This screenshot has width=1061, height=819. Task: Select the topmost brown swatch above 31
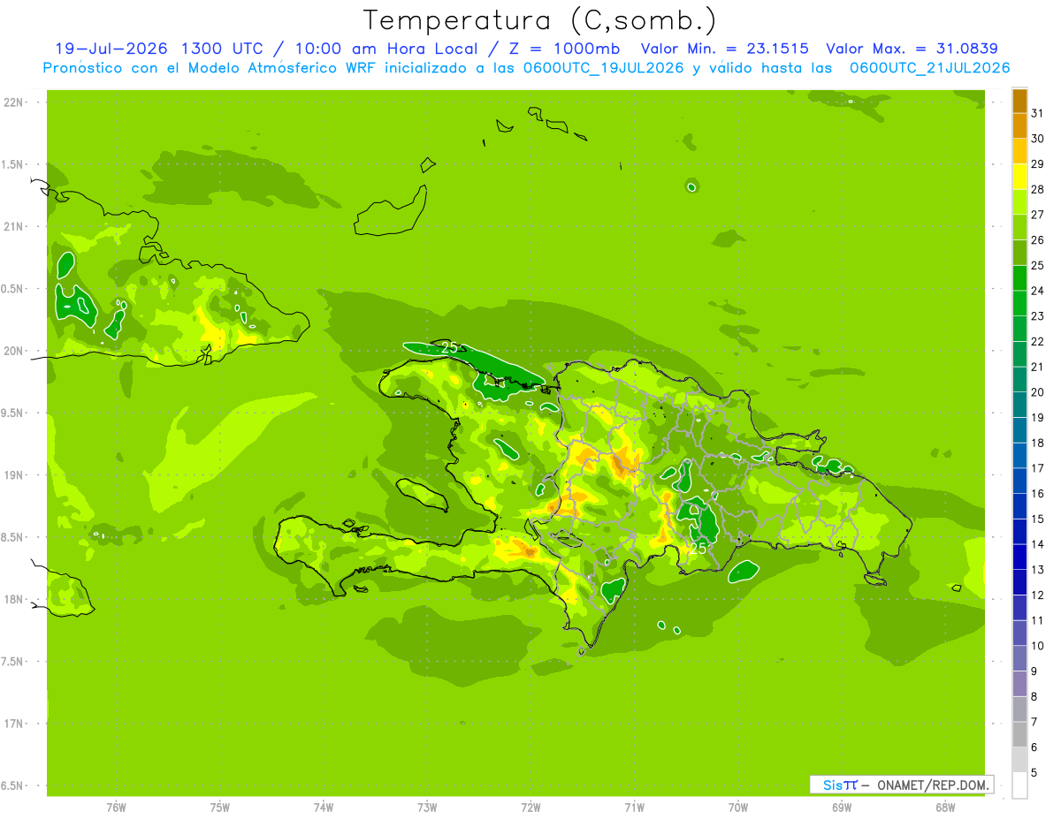coord(1019,101)
